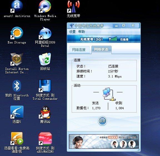160x156 pixels.
Task: Open the 帮助 menu
Action: [82, 32]
